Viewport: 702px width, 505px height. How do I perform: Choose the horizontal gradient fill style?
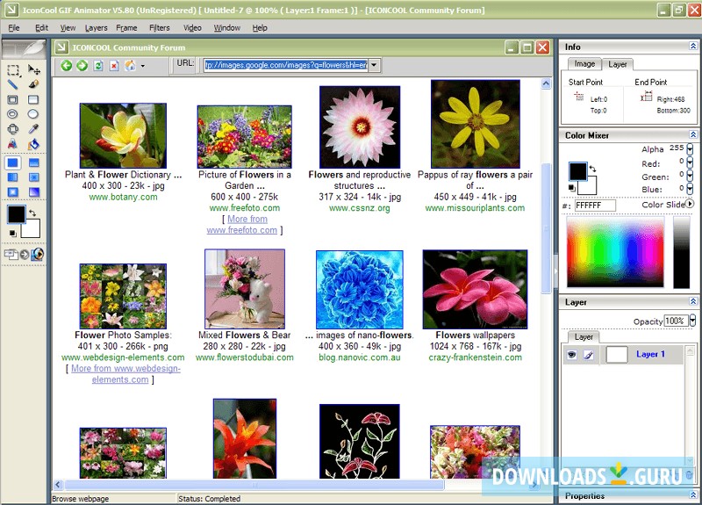click(33, 162)
